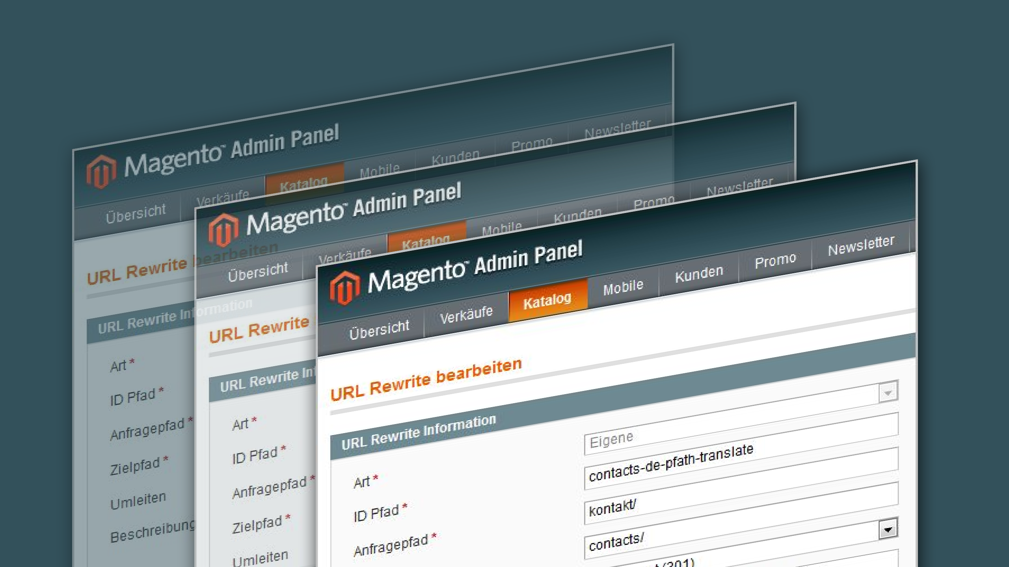Expand the Eigene type dropdown arrow
Viewport: 1009px width, 567px height.
(888, 393)
